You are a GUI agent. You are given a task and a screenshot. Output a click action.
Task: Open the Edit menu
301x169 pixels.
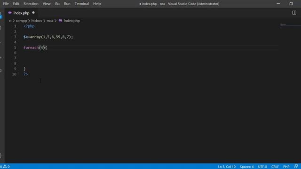16,4
